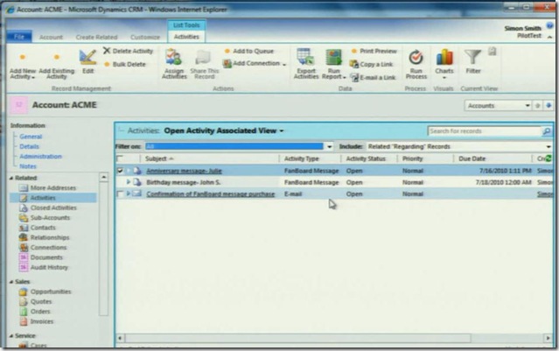Click the Delete Activity X icon
This screenshot has height=351, width=559.
pyautogui.click(x=107, y=51)
